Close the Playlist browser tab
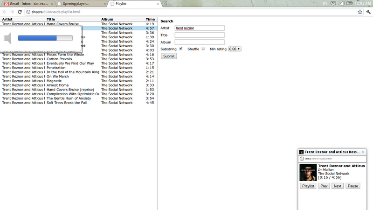The height and width of the screenshot is (210, 373). pyautogui.click(x=158, y=4)
